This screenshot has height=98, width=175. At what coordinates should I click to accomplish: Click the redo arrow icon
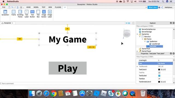15,7
